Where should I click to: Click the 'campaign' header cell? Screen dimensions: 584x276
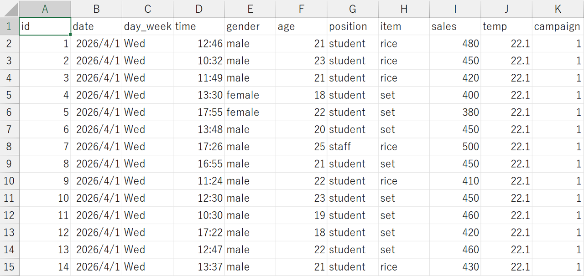pyautogui.click(x=558, y=26)
